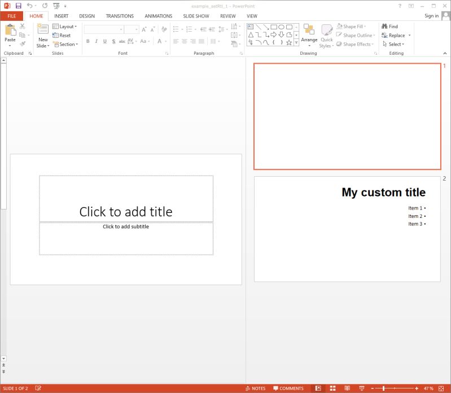Image resolution: width=451 pixels, height=393 pixels.
Task: Click Fit slide to current window icon
Action: click(x=441, y=388)
